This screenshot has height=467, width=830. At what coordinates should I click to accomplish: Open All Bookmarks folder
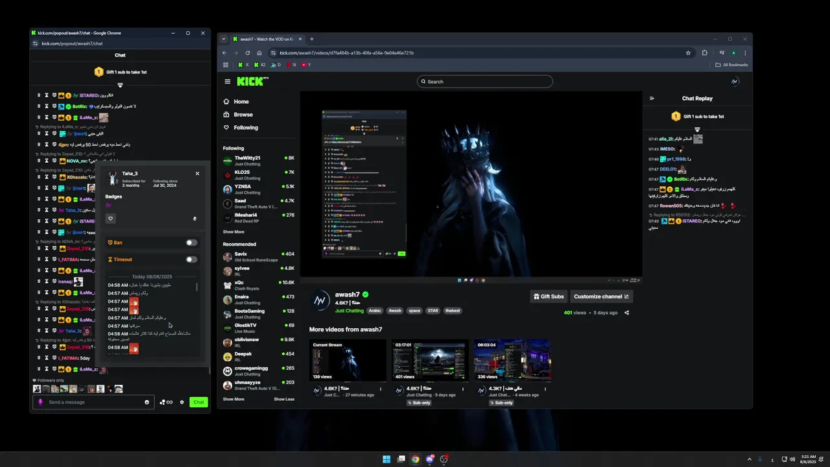pyautogui.click(x=731, y=65)
